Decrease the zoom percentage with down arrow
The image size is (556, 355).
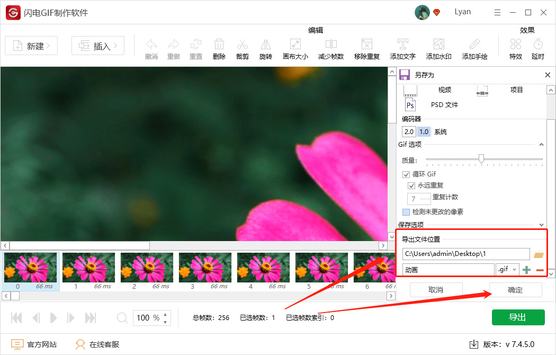tap(165, 322)
